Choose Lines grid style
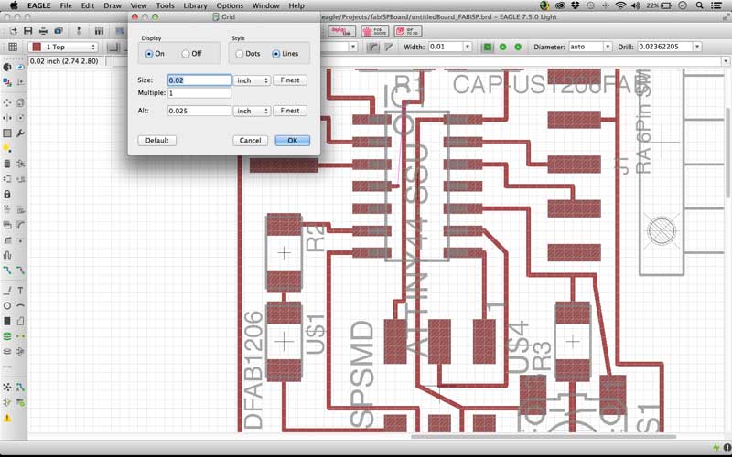 click(276, 54)
